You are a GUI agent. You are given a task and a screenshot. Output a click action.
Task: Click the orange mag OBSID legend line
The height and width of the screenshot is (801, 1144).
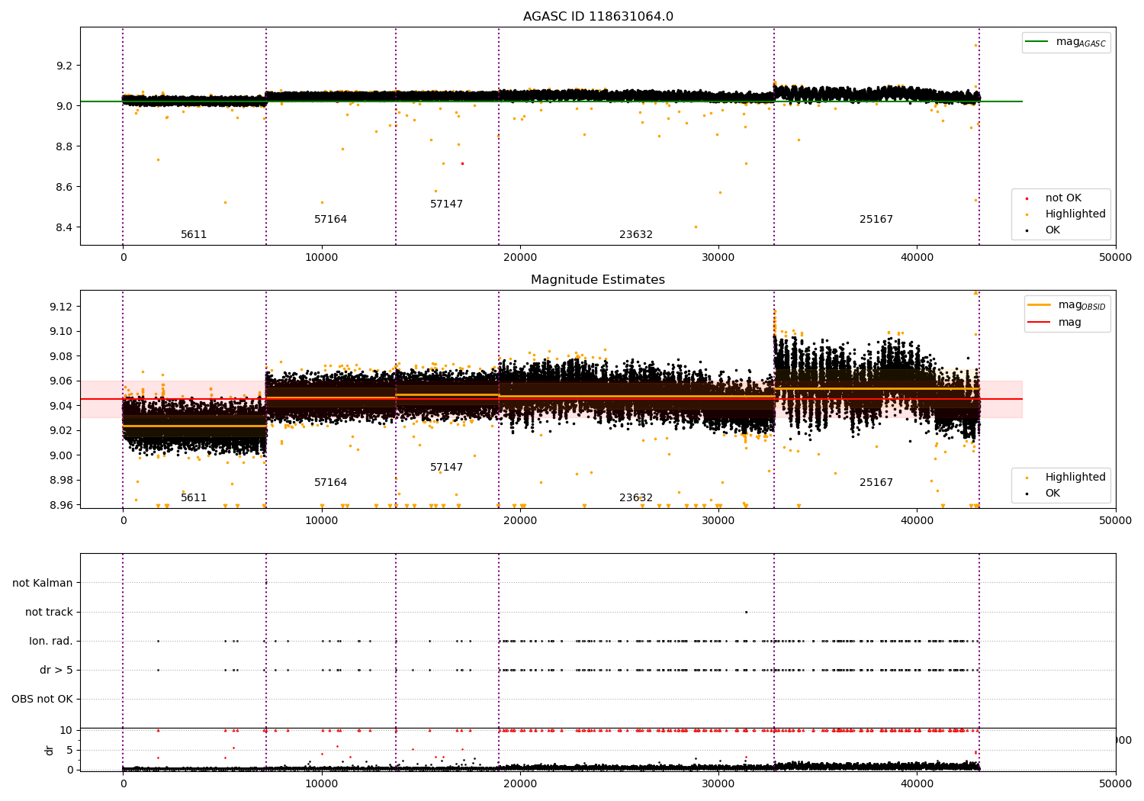(x=1040, y=305)
